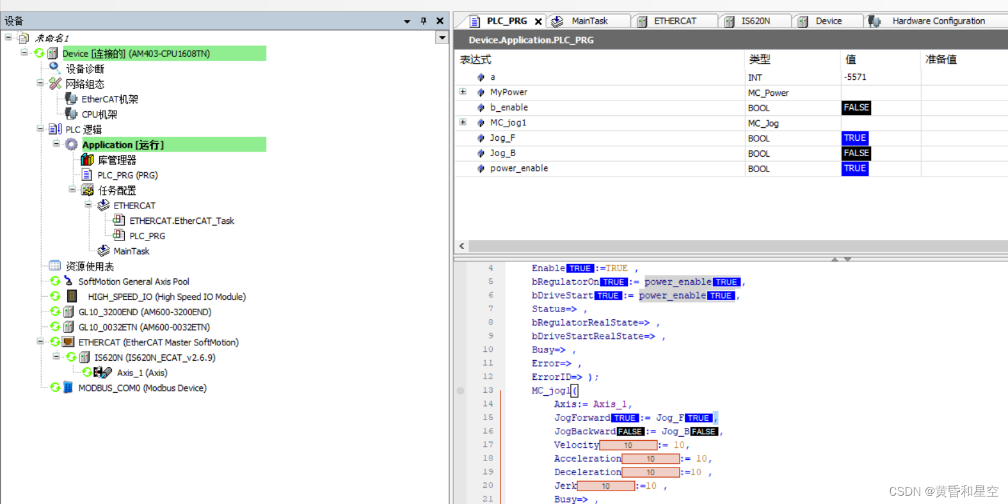Switch to the IS620N tab
The width and height of the screenshot is (1008, 504).
tap(755, 21)
